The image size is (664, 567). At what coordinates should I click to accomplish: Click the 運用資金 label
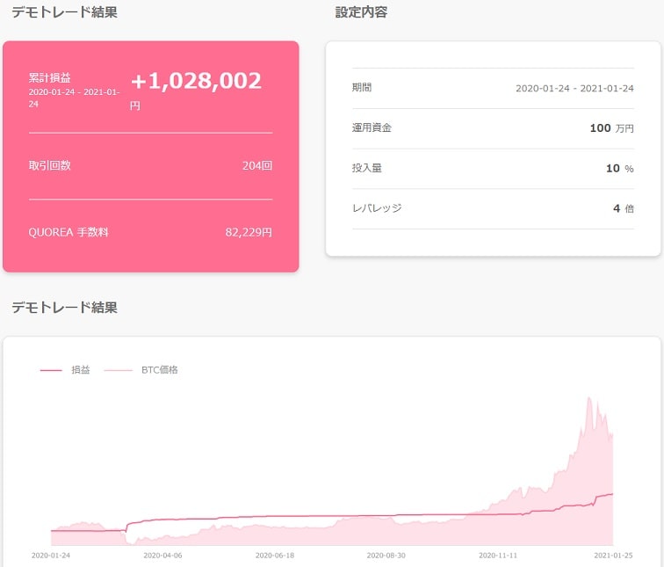[x=372, y=127]
